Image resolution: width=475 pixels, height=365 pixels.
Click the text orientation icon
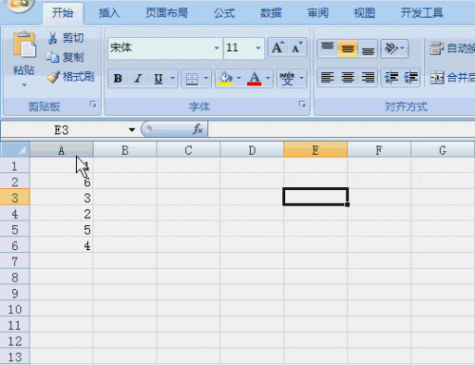coord(390,48)
